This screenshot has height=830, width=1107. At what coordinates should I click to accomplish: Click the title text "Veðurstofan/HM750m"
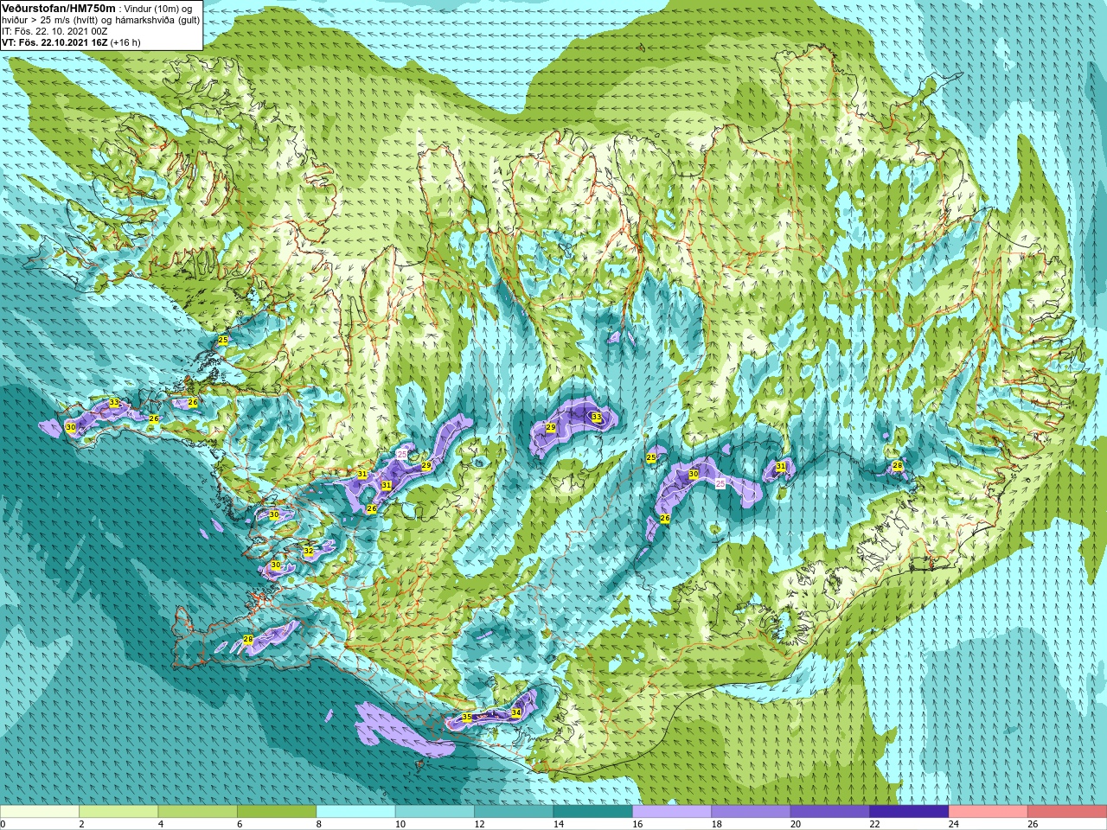[x=59, y=8]
